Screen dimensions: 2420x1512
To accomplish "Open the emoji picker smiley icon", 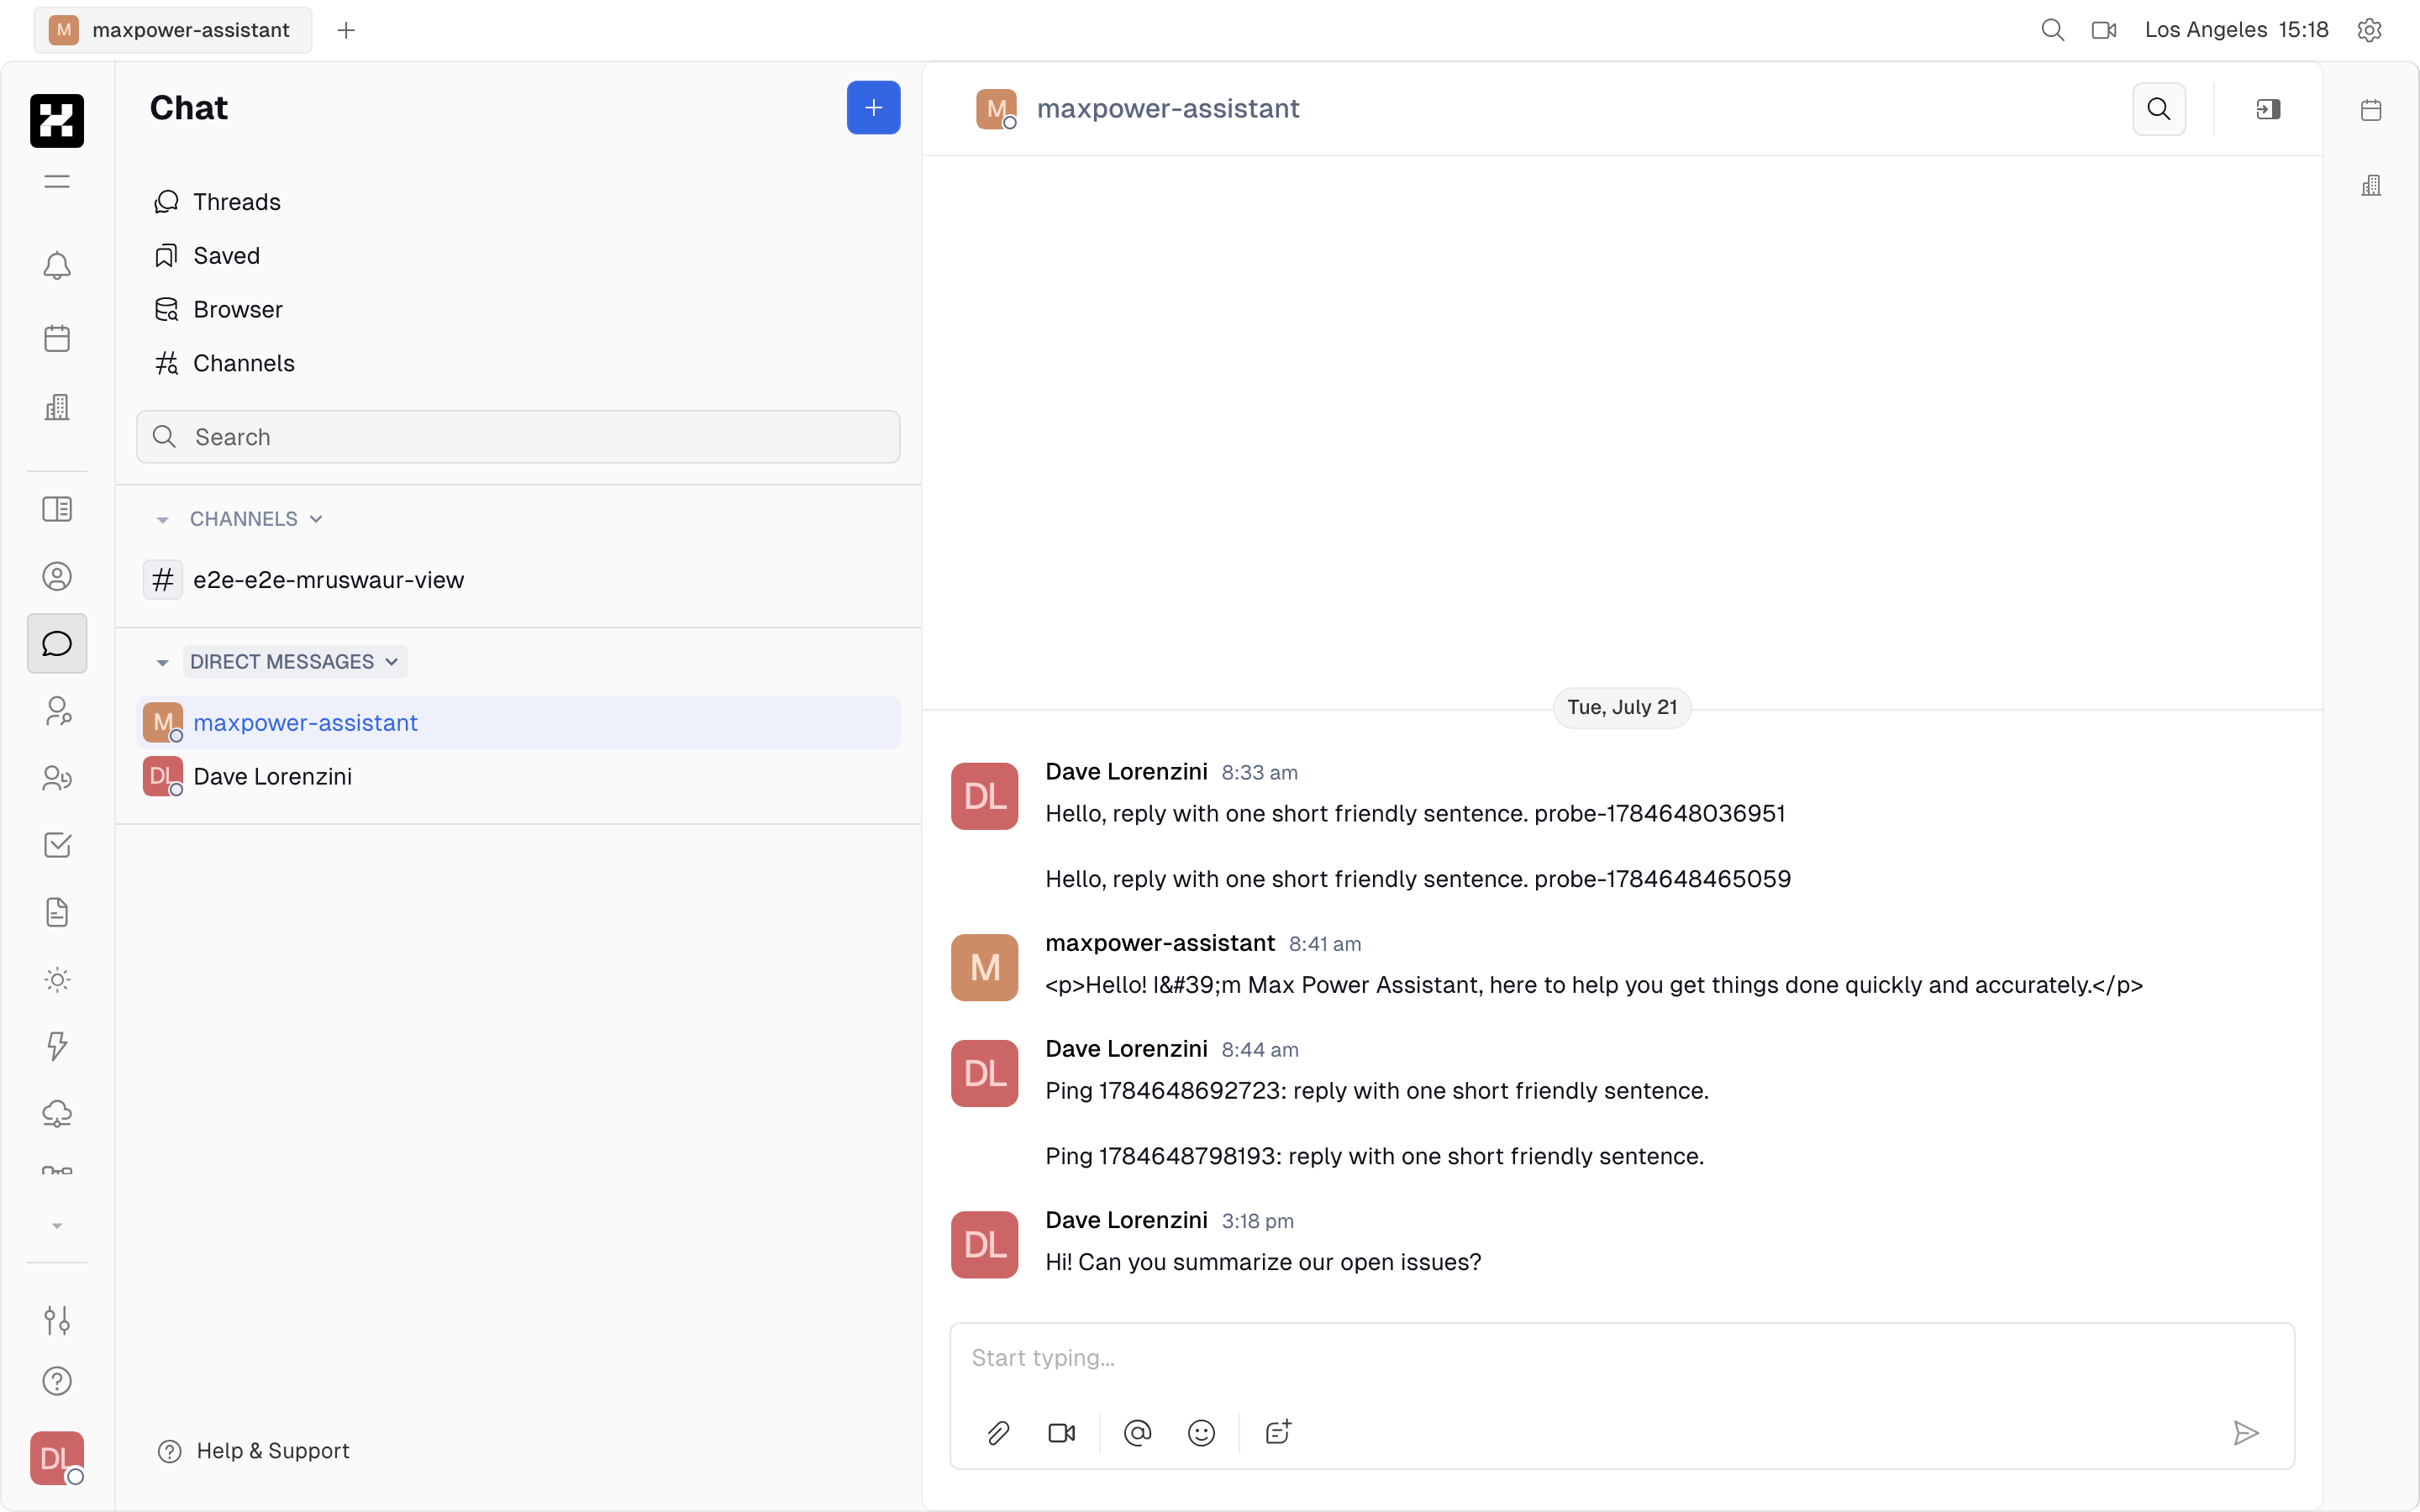I will pos(1201,1433).
